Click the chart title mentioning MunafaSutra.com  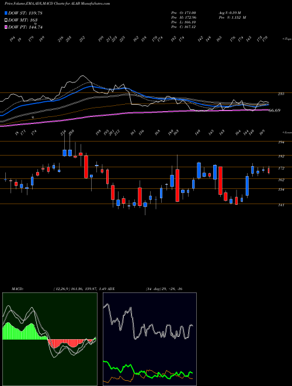tap(57, 4)
